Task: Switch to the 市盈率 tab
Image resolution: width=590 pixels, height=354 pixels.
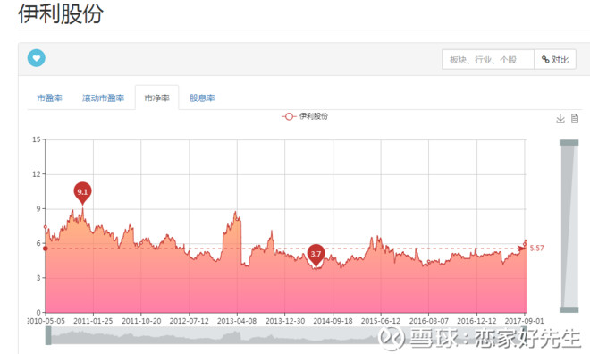Action: (x=49, y=97)
